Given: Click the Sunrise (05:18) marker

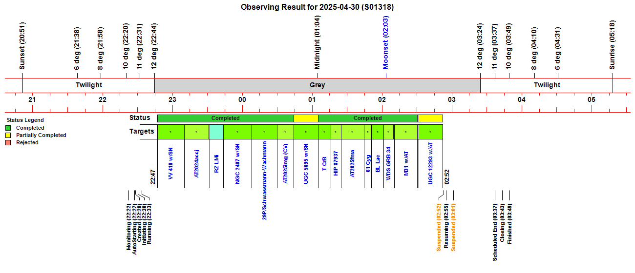Looking at the screenshot, I should point(612,45).
